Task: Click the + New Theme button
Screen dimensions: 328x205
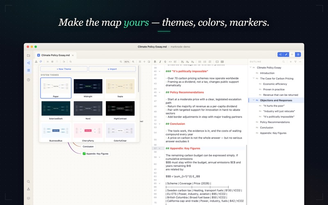Action: click(64, 69)
